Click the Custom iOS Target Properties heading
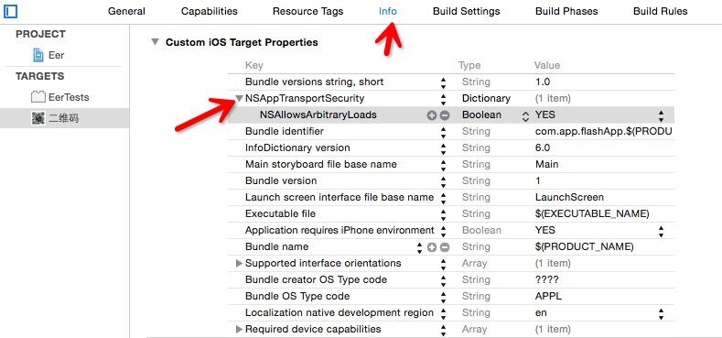This screenshot has width=722, height=338. 242,42
